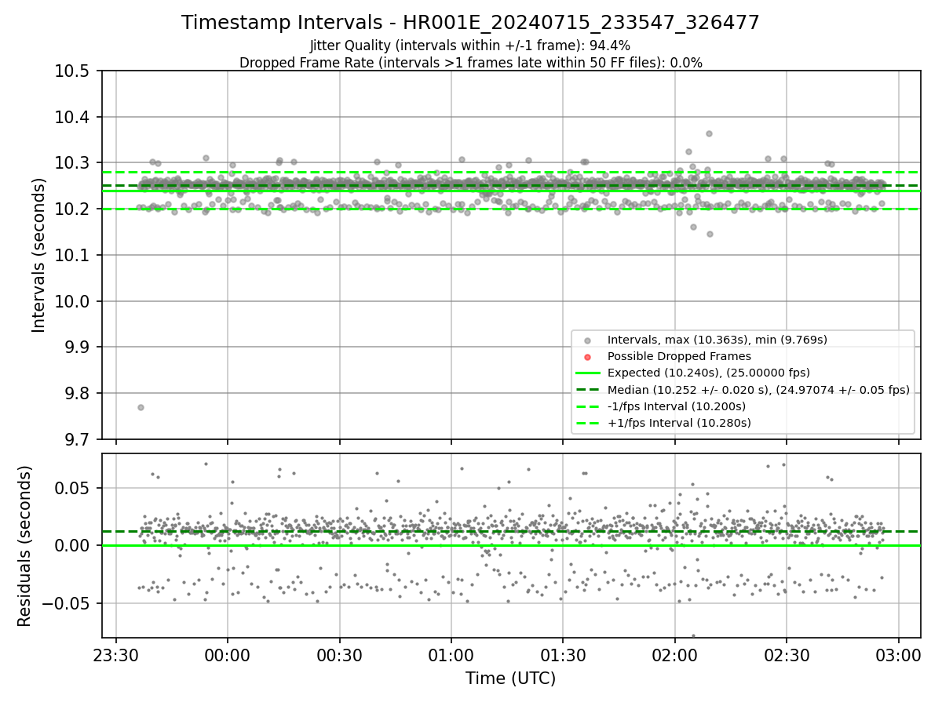This screenshot has width=942, height=706.
Task: Click the 01:30 time tick label
Action: 563,654
